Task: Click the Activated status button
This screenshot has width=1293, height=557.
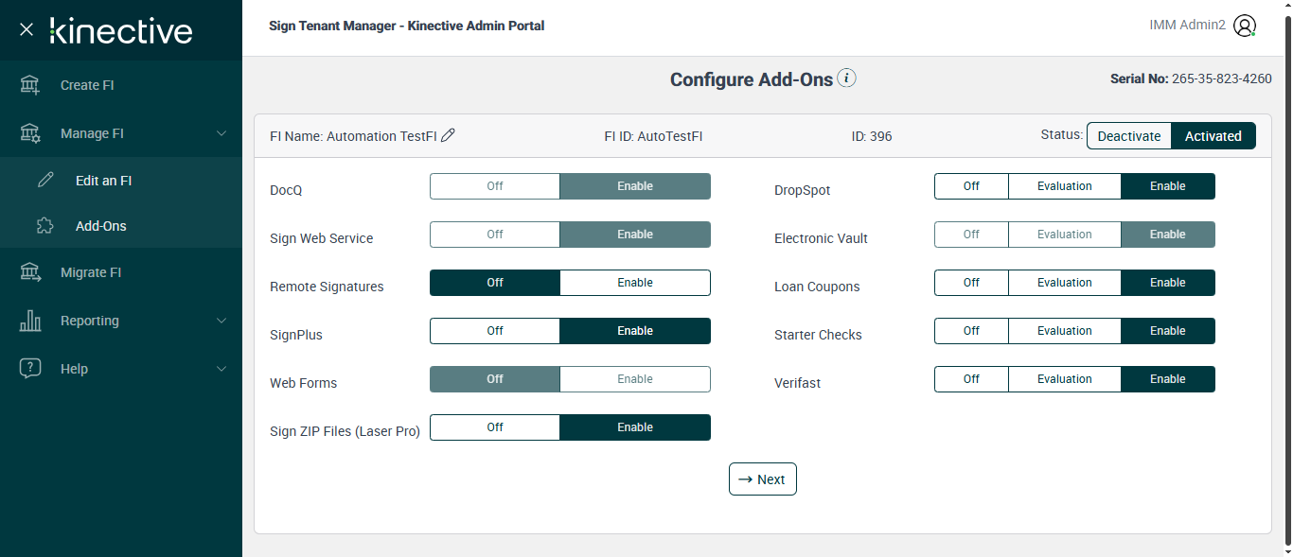Action: tap(1213, 136)
